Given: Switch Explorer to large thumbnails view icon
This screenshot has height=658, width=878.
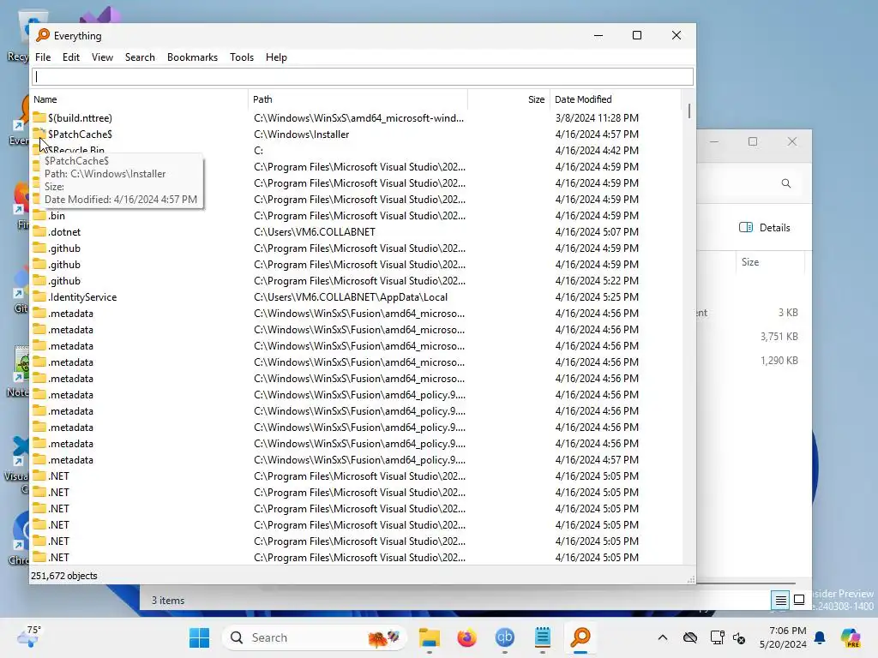Looking at the screenshot, I should 799,600.
